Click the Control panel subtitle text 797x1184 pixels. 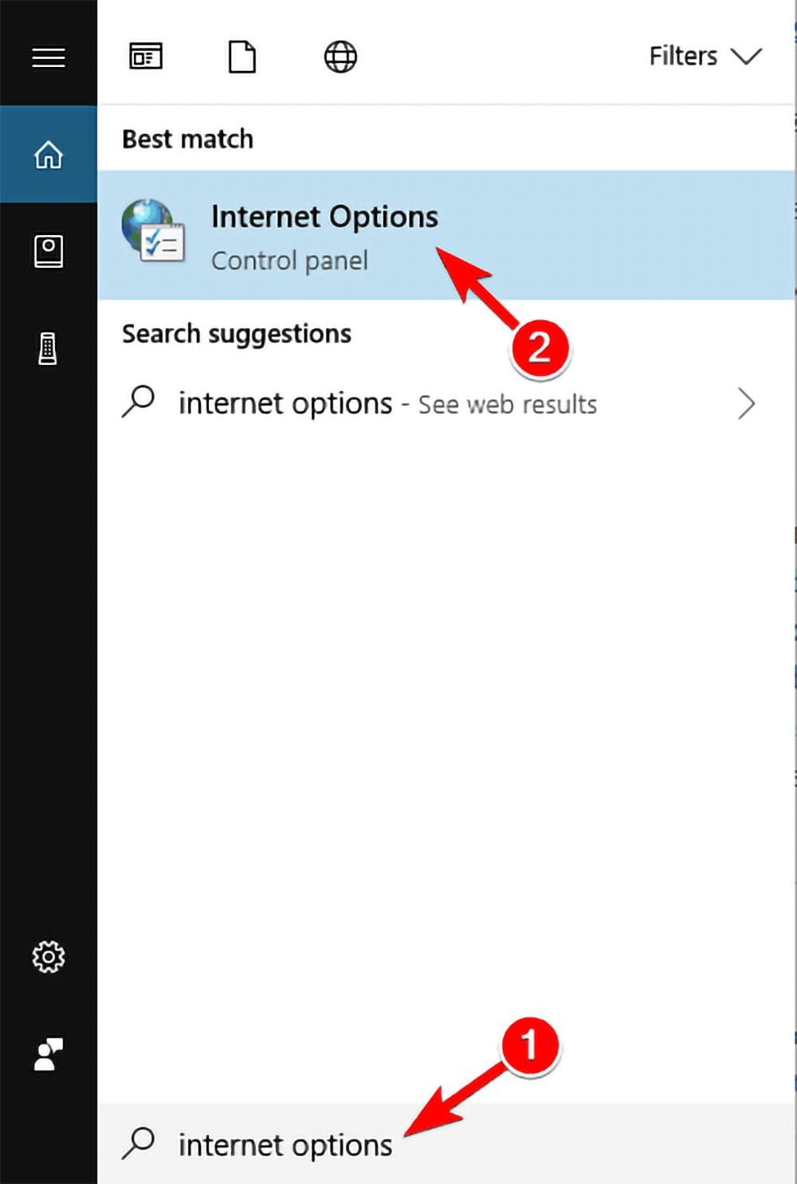[x=290, y=261]
